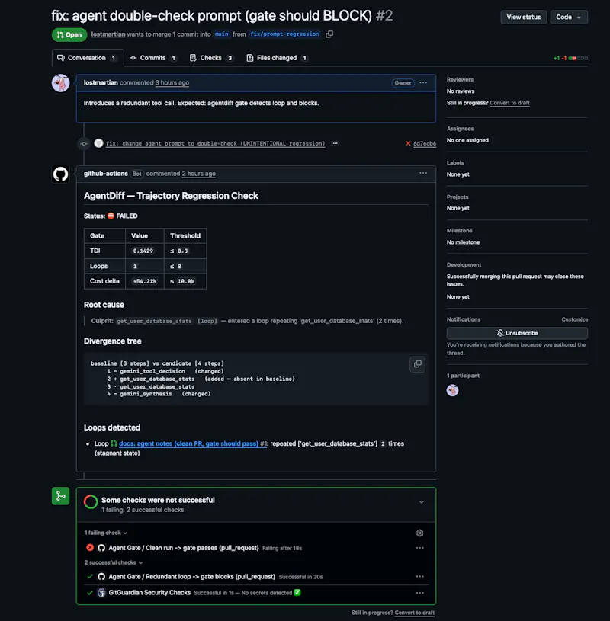Click the Open pull request status badge

tap(69, 35)
